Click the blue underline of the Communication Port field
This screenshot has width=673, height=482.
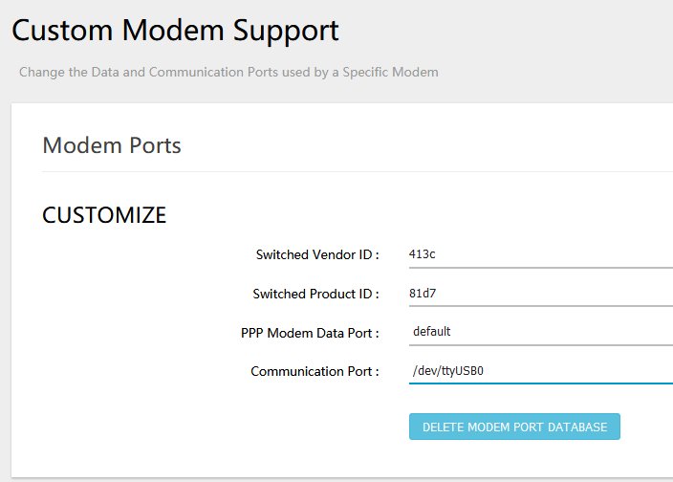pos(541,383)
